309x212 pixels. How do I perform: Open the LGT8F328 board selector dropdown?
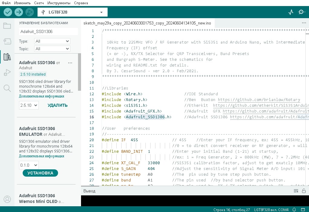click(73, 12)
